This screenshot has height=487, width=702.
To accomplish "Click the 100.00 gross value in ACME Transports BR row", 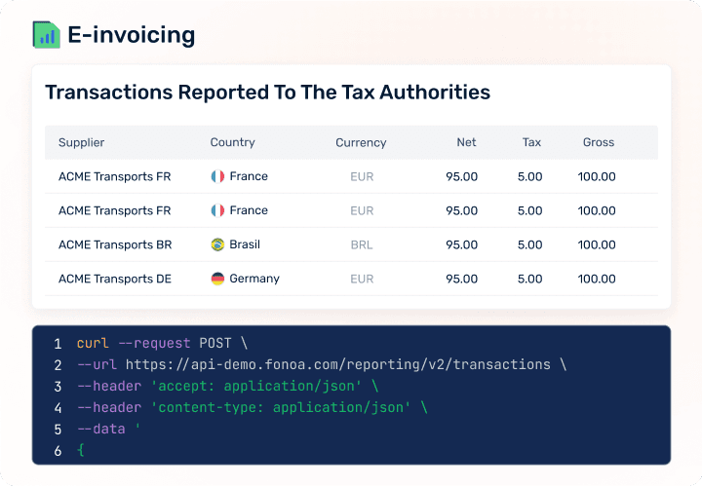I will pyautogui.click(x=597, y=244).
